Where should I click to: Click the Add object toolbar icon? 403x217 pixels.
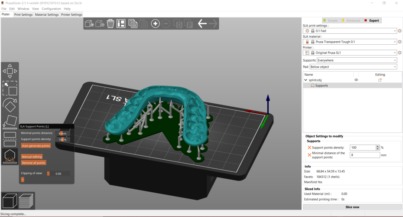click(x=89, y=24)
